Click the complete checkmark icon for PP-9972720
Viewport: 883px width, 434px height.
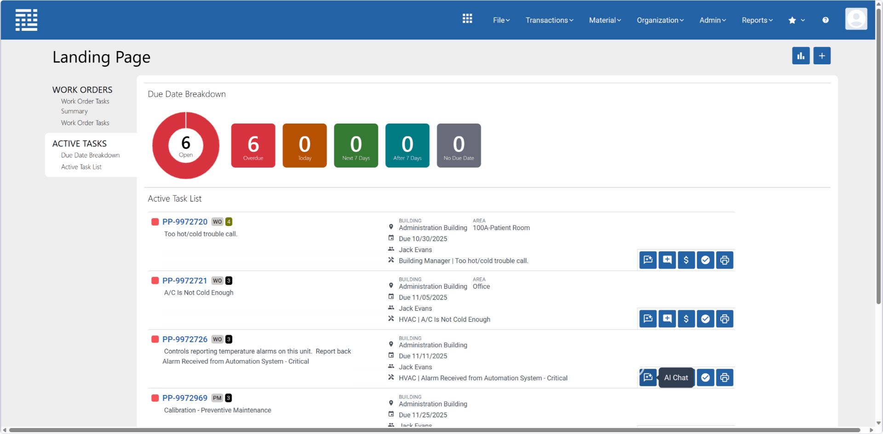[x=705, y=260]
